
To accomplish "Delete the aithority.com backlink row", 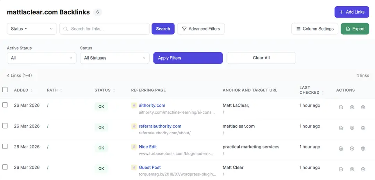I will click(363, 107).
